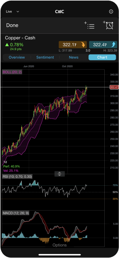Screen dimensions: 119x258
Task: Tap the buy price 322.47 button
Action: [103, 45]
